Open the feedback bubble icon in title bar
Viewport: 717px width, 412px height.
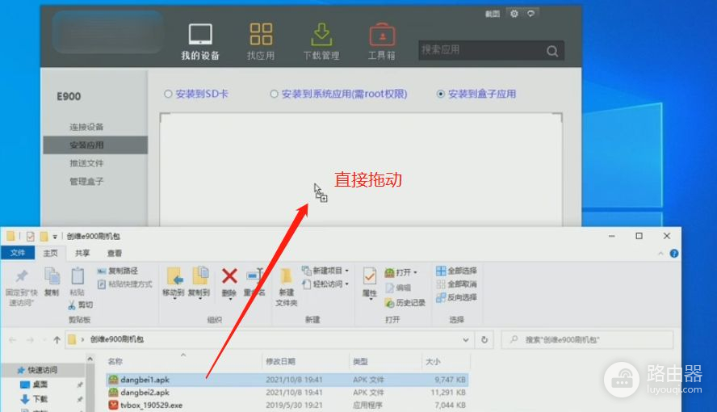[x=531, y=14]
